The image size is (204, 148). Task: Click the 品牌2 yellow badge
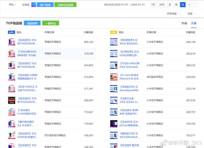tap(114, 32)
